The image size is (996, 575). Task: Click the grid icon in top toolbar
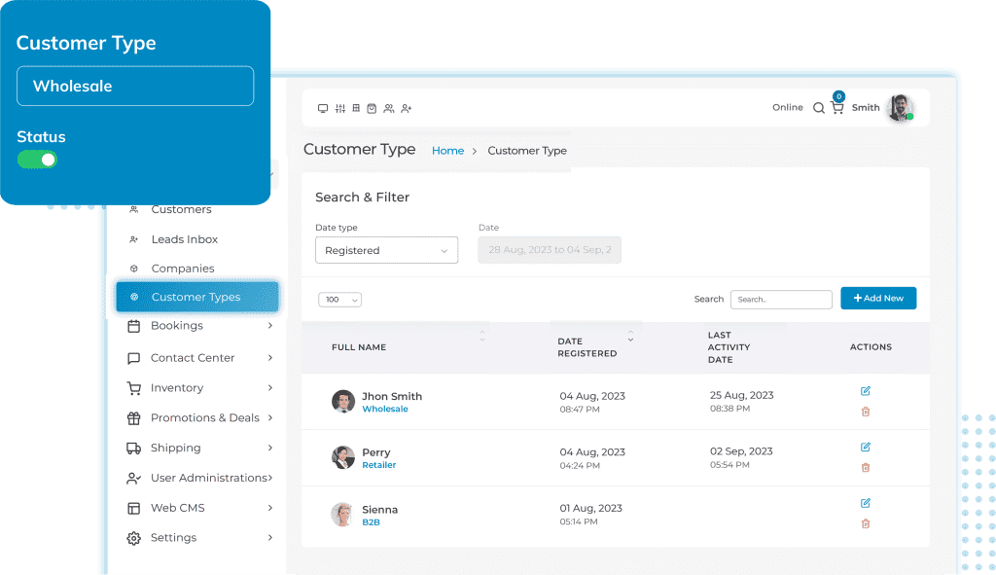click(x=356, y=109)
